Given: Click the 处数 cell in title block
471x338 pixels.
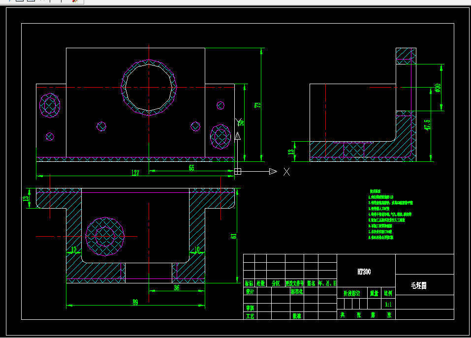Looking at the screenshot, I should coord(261,283).
